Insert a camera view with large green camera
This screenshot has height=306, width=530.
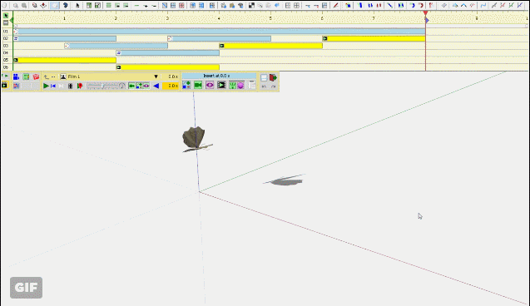pyautogui.click(x=198, y=86)
